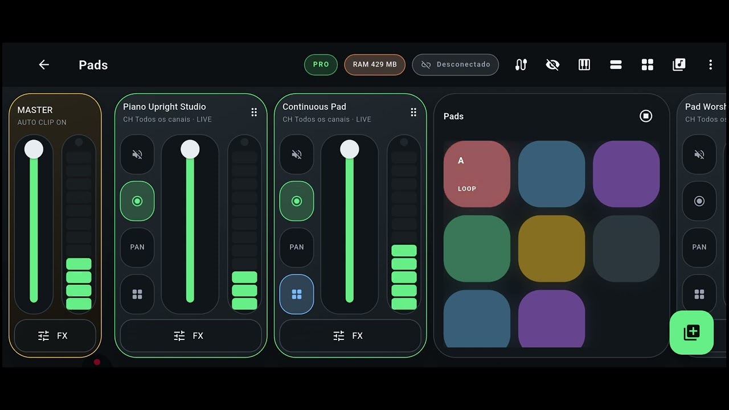Click Continuous Pad level meter
729x410 pixels.
coord(404,224)
